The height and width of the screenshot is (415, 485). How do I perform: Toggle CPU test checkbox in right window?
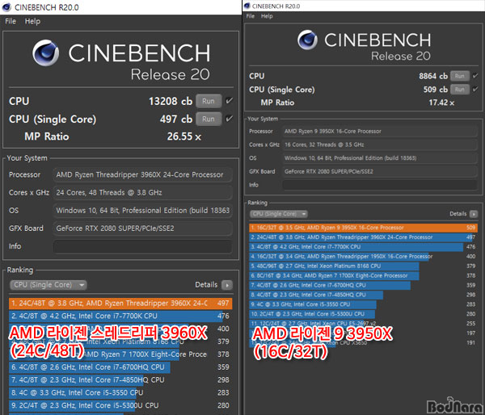(x=475, y=76)
